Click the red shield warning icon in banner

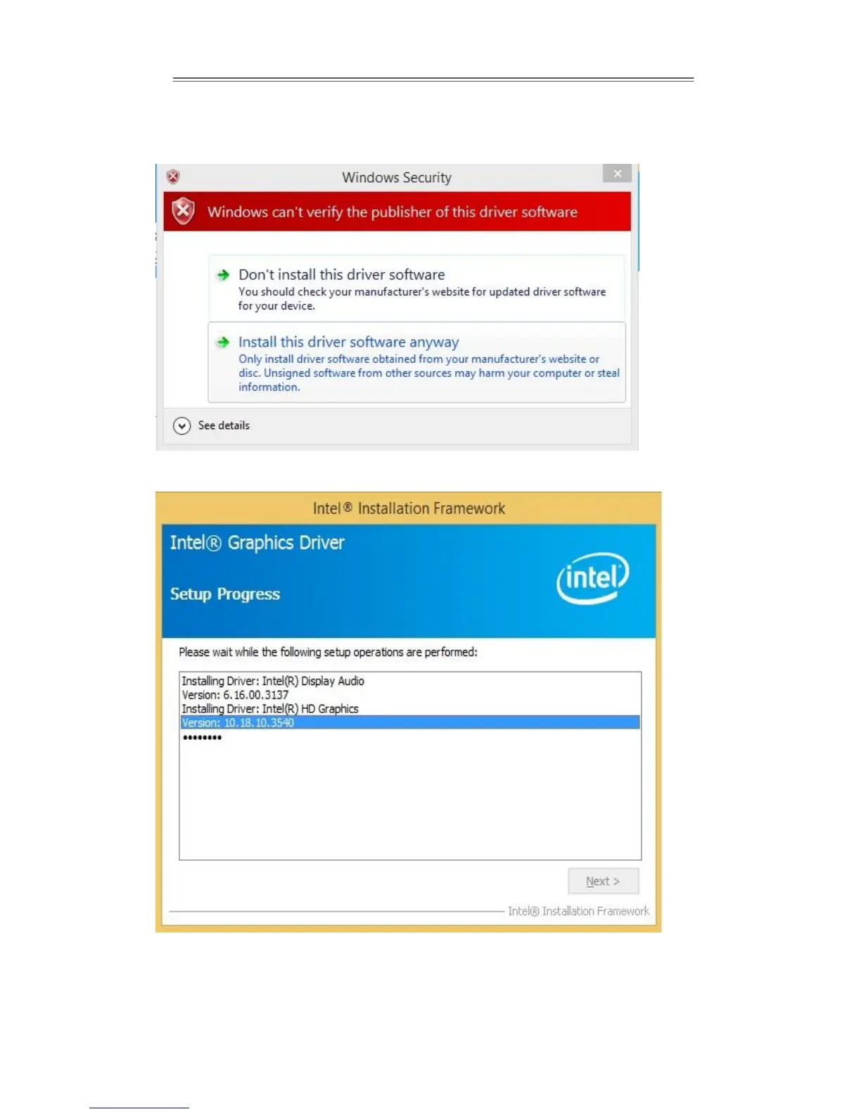pyautogui.click(x=183, y=211)
